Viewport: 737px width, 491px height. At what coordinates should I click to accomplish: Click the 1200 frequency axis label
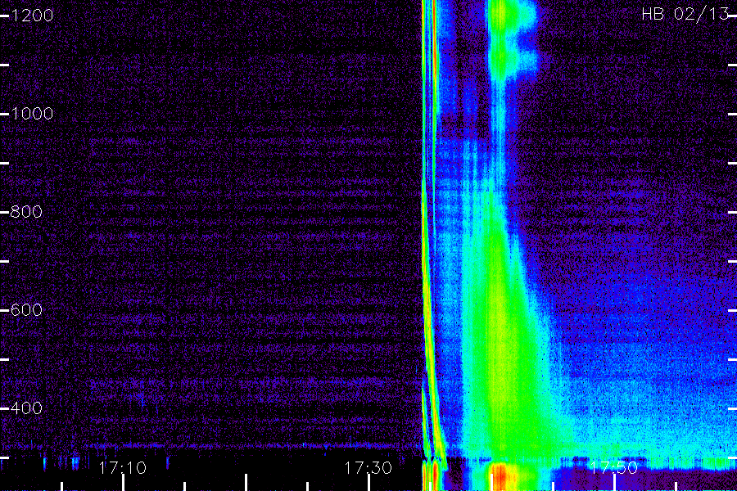point(32,16)
